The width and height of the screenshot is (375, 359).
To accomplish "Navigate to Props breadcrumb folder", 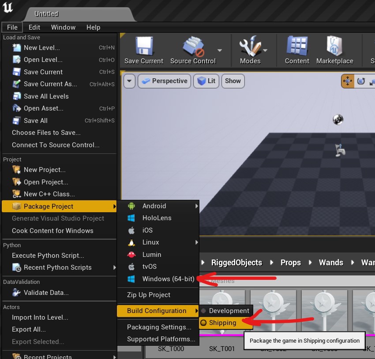I will point(291,263).
